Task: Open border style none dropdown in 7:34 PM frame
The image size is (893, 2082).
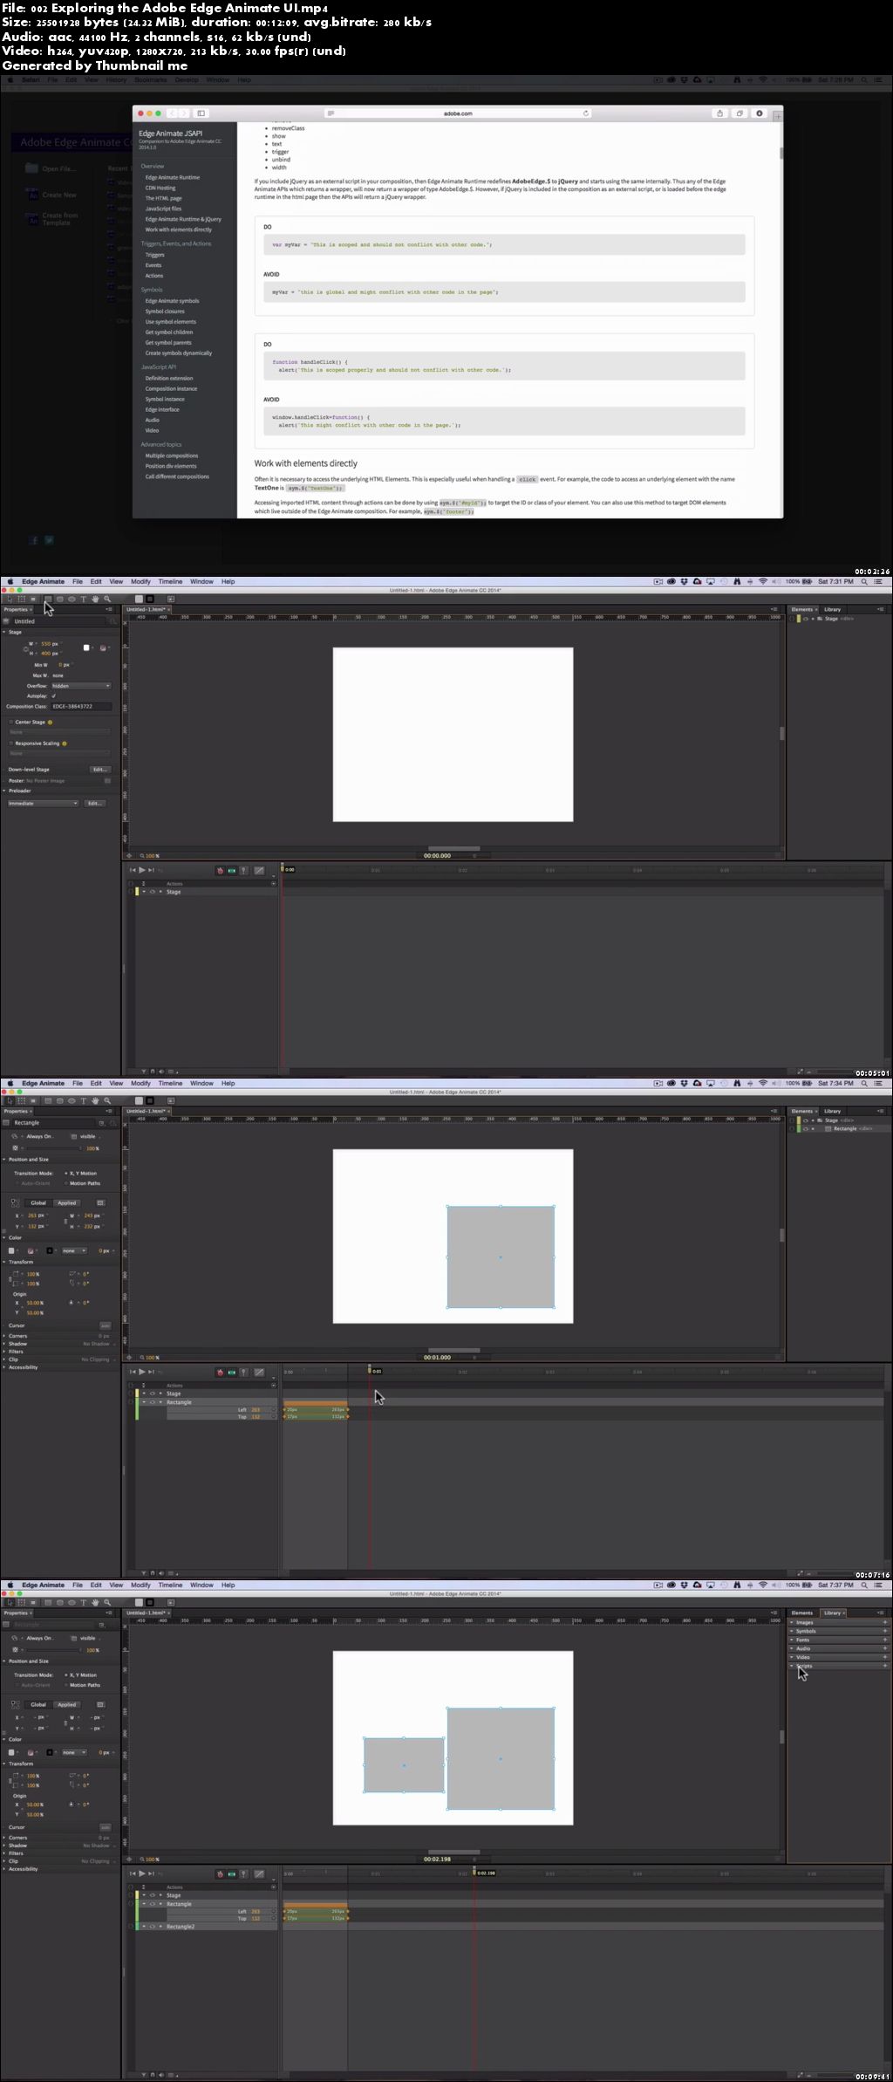Action: (74, 1250)
